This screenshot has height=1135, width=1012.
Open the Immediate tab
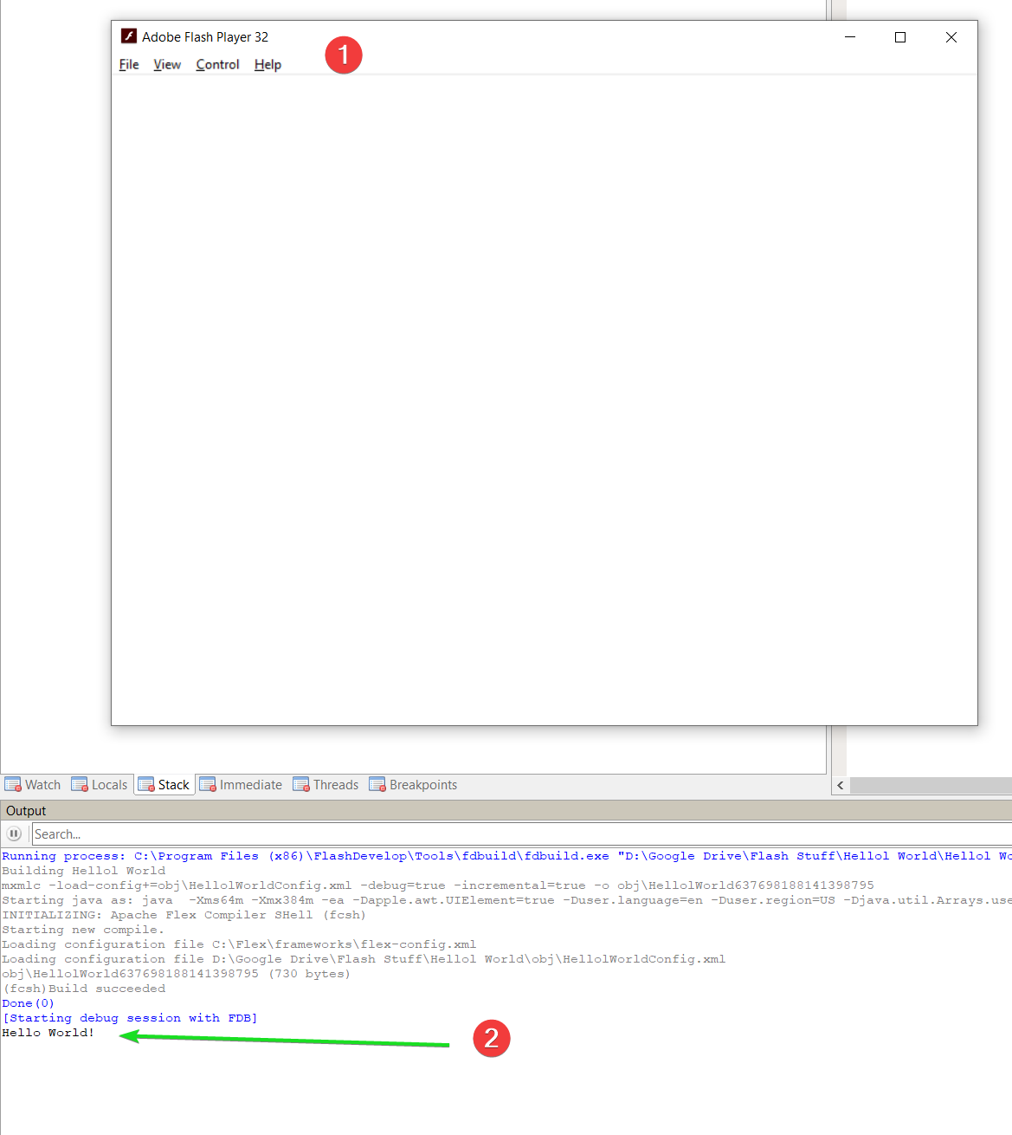[x=242, y=784]
